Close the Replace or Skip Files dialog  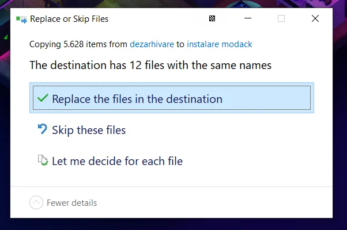pyautogui.click(x=315, y=18)
